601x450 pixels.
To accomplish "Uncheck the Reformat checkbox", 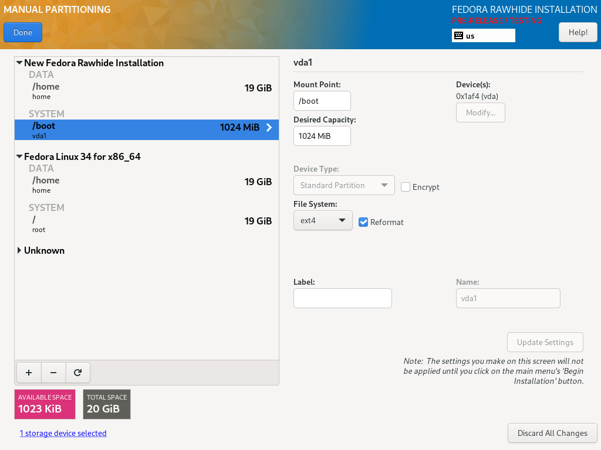I will tap(363, 222).
